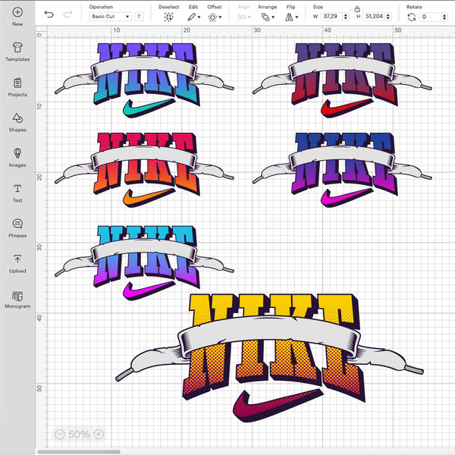This screenshot has height=455, width=455.
Task: Select the cyan-pink NIKE design
Action: tap(144, 262)
